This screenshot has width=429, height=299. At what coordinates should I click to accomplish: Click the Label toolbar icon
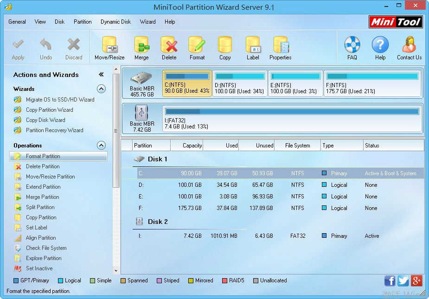253,45
